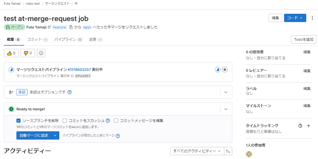Click the approval icon beside 承認 button
Viewport: 318px width, 159px height.
(11, 92)
